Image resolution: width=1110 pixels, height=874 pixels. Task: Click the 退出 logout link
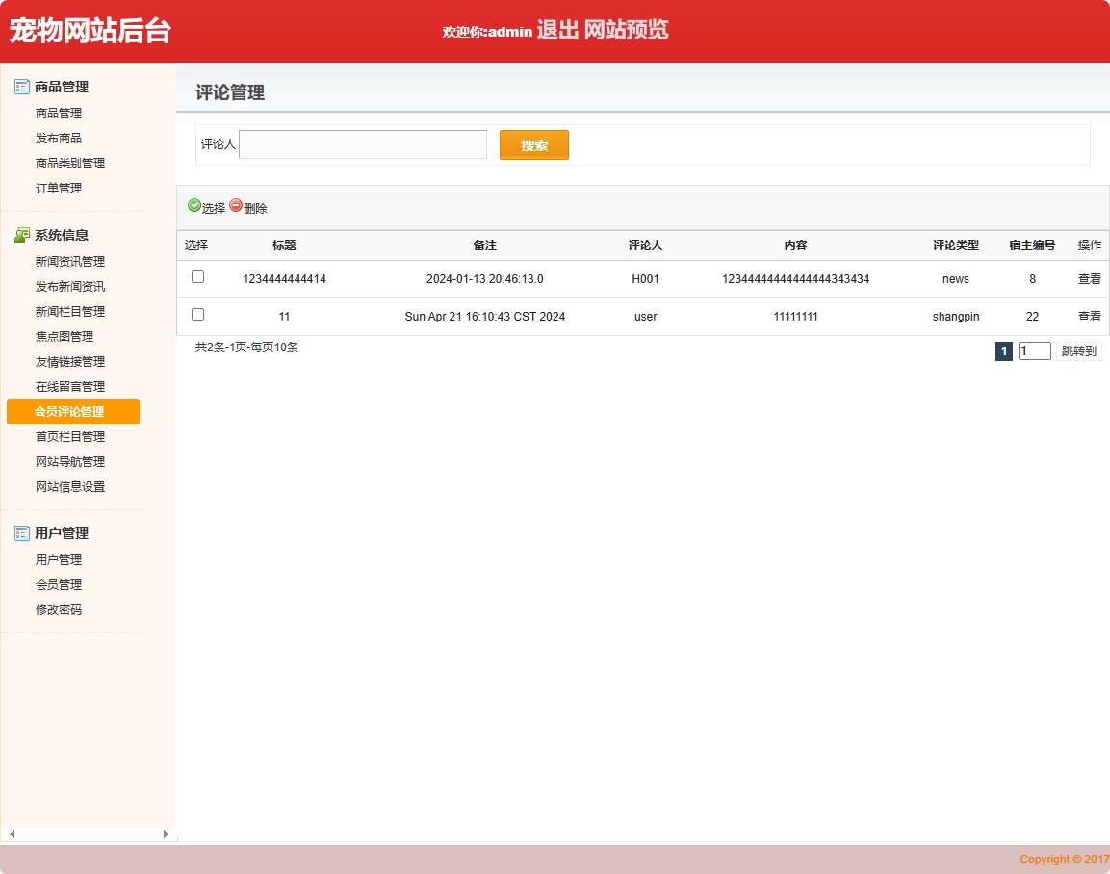click(557, 30)
